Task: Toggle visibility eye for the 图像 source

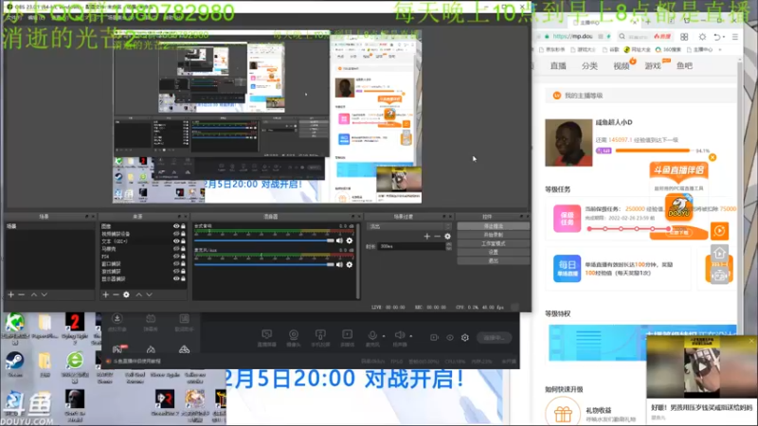Action: (x=176, y=226)
